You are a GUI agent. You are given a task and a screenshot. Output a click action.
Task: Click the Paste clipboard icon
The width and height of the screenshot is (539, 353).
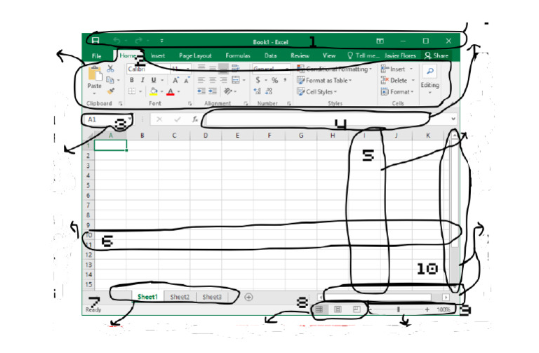pos(95,73)
